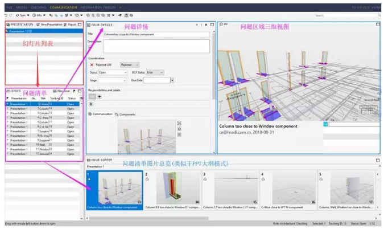
Task: Open the FILE menu tab
Action: coord(9,7)
